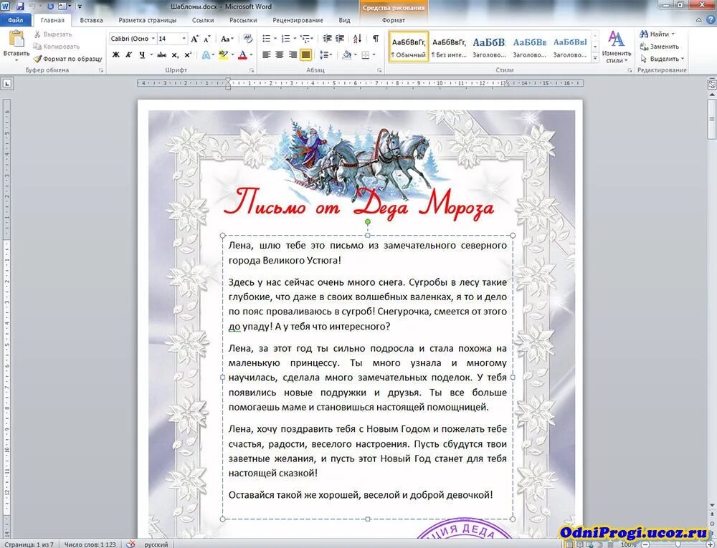Viewport: 717px width, 548px height.
Task: Collapse the ribbon with the caret icon
Action: coord(698,20)
